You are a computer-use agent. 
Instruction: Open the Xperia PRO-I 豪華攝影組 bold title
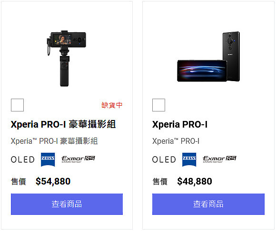[x=63, y=124]
